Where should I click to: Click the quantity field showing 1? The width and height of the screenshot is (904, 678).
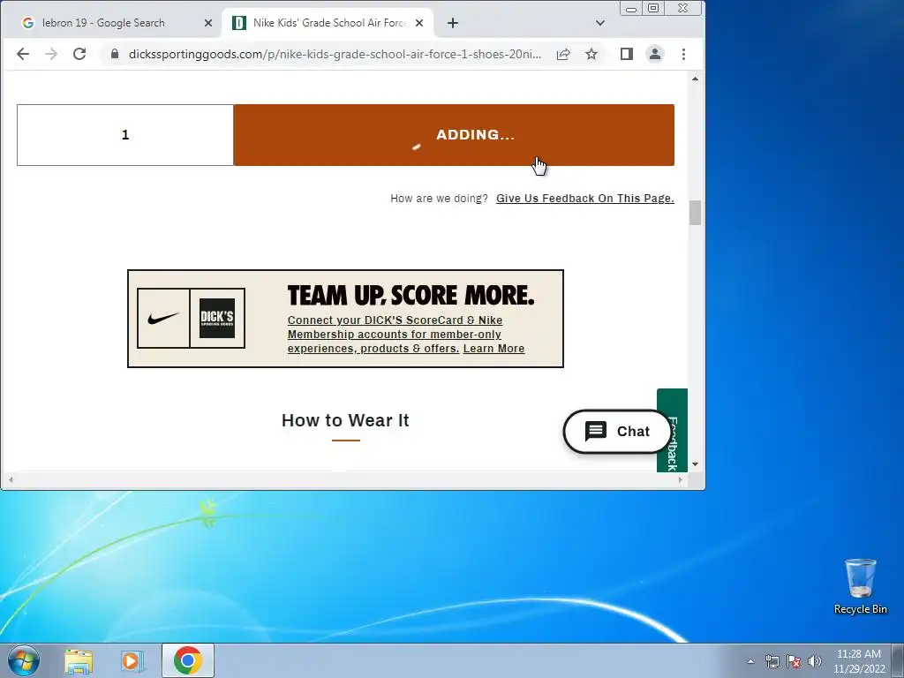(125, 135)
